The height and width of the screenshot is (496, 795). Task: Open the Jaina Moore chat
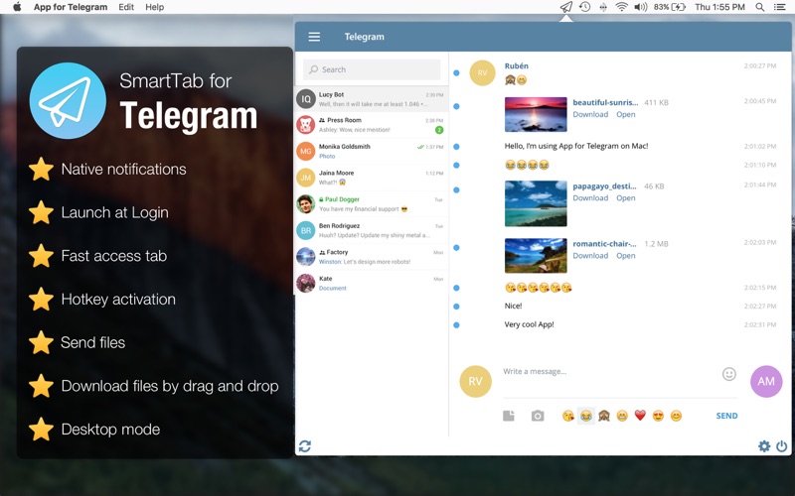pyautogui.click(x=371, y=178)
